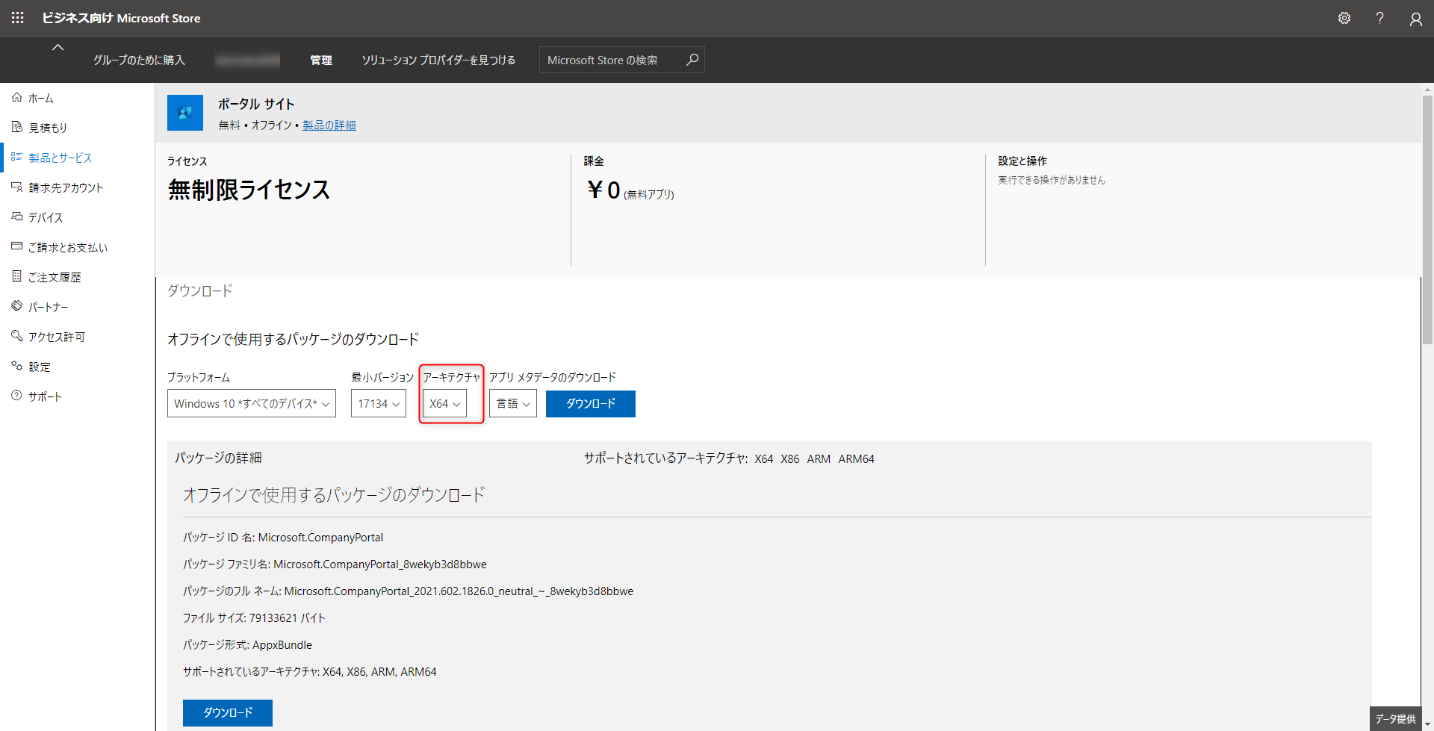This screenshot has width=1434, height=731.
Task: Click the search magnifier icon
Action: (692, 60)
